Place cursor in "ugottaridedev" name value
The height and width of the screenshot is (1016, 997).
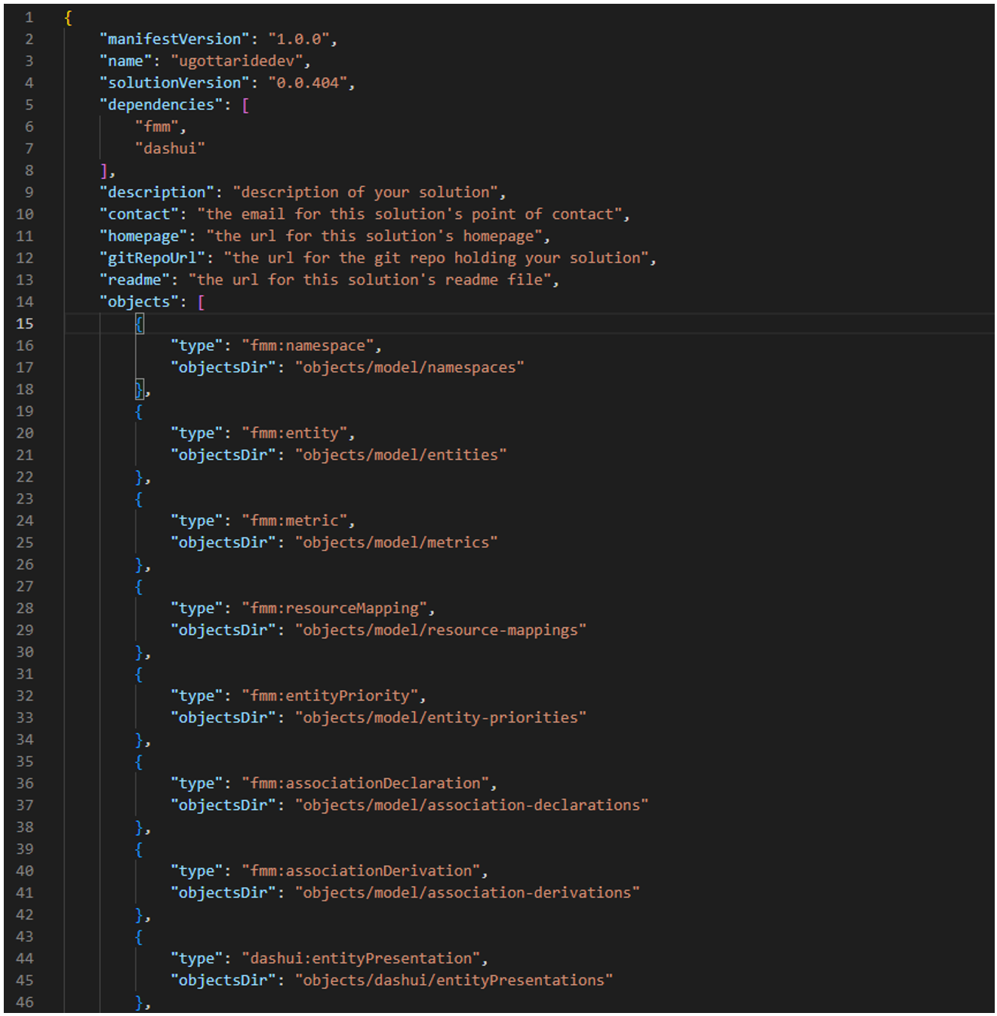click(x=236, y=61)
